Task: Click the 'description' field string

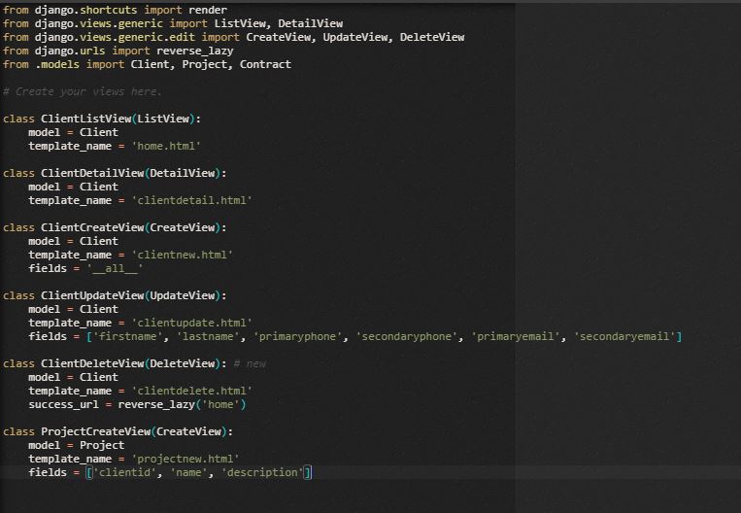Action: point(262,473)
